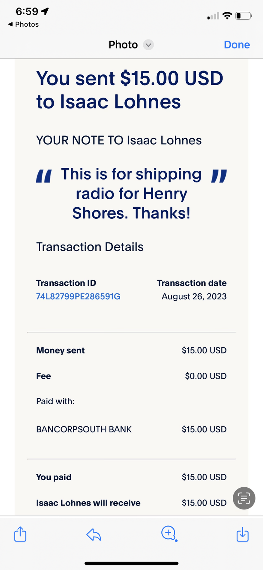Tap the markup search icon

click(169, 534)
